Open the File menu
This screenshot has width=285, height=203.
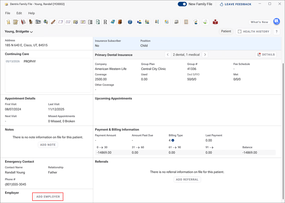pyautogui.click(x=8, y=13)
